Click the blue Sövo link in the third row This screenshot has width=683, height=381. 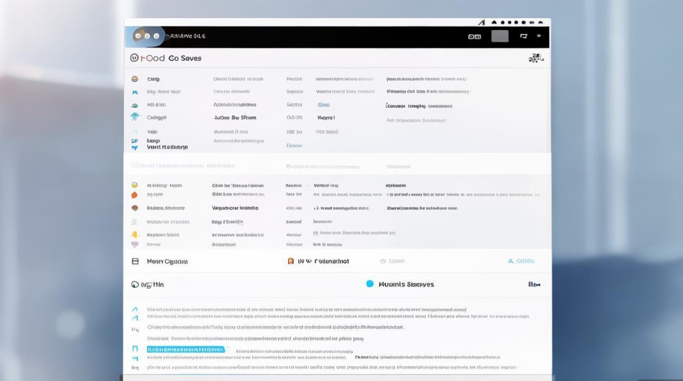click(x=323, y=105)
